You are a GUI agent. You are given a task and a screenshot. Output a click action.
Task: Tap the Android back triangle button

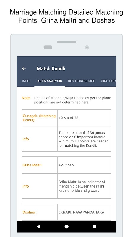[39, 226]
